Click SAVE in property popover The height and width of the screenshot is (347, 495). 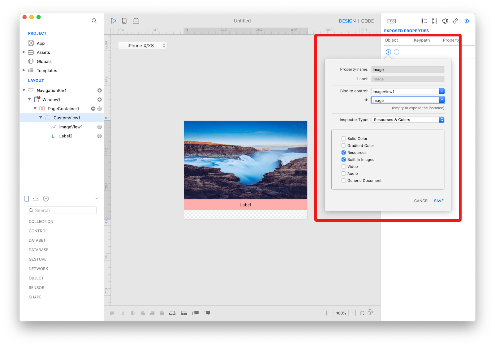(x=439, y=201)
